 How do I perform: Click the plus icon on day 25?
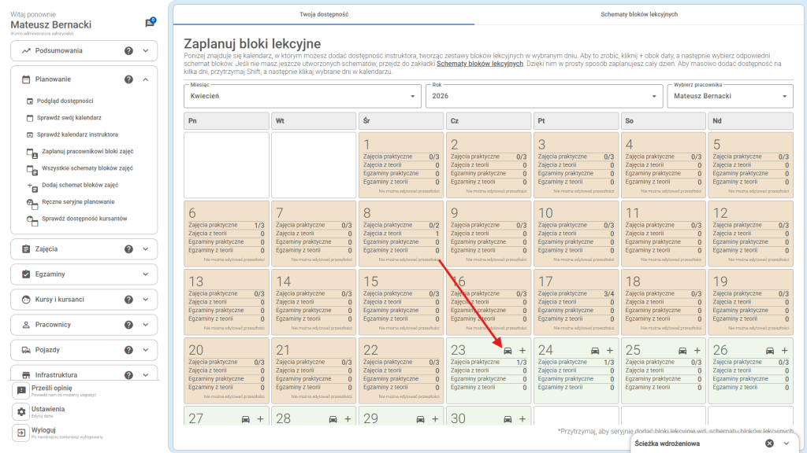point(697,350)
